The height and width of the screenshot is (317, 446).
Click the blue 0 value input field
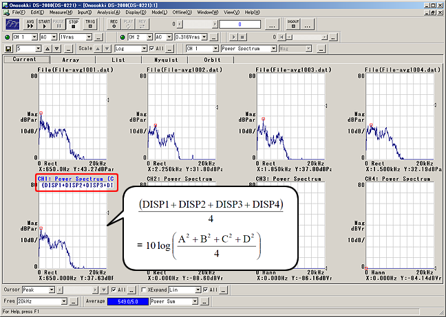click(240, 25)
